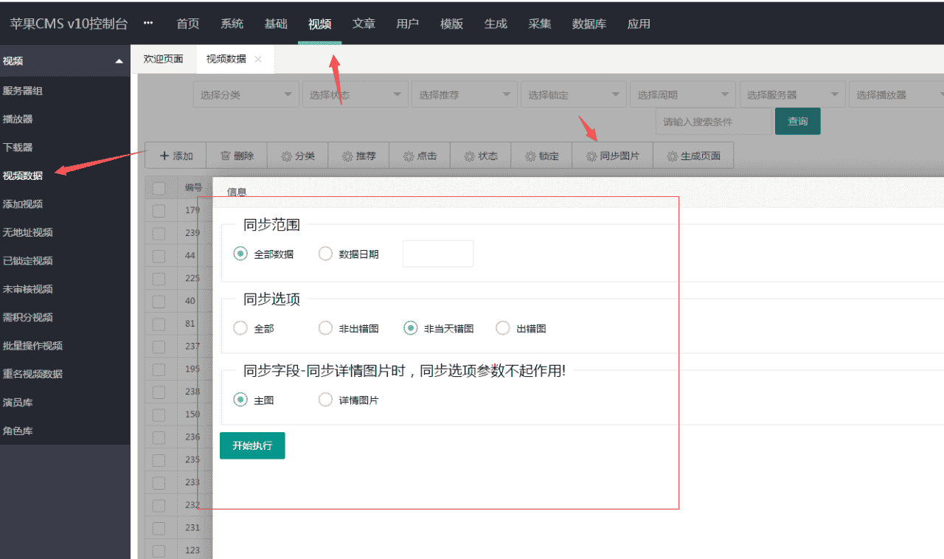Switch to the 欢迎页面 tab

[x=163, y=59]
